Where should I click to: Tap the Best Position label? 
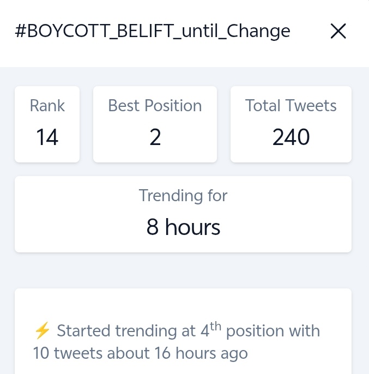155,106
